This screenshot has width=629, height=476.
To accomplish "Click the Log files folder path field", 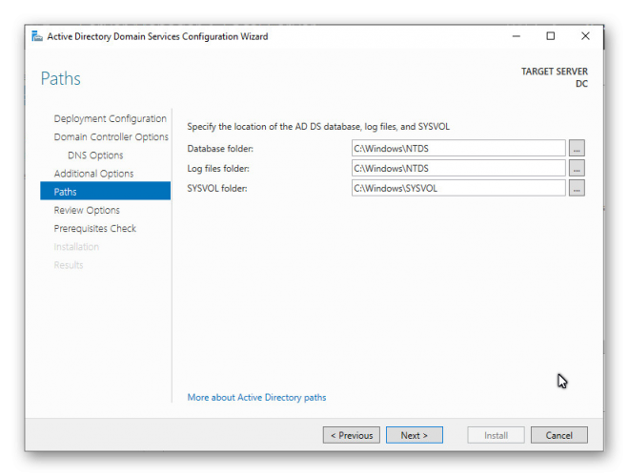I will pyautogui.click(x=458, y=168).
